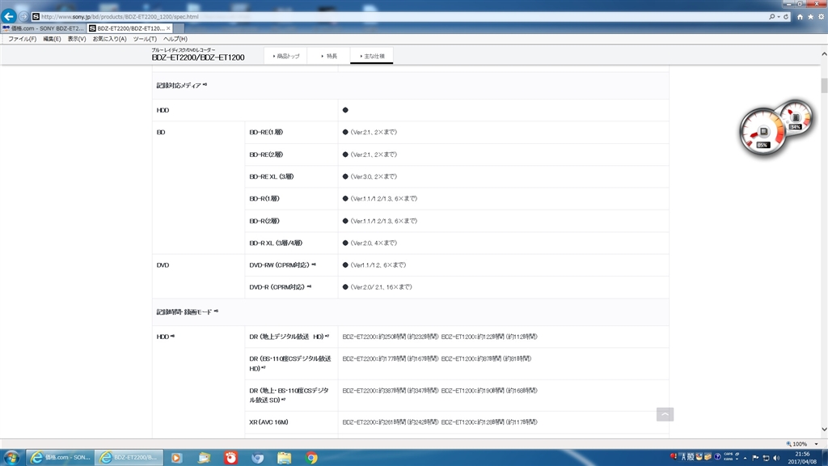Open the 編集(E) menu
Viewport: 828px width, 466px height.
click(x=52, y=39)
